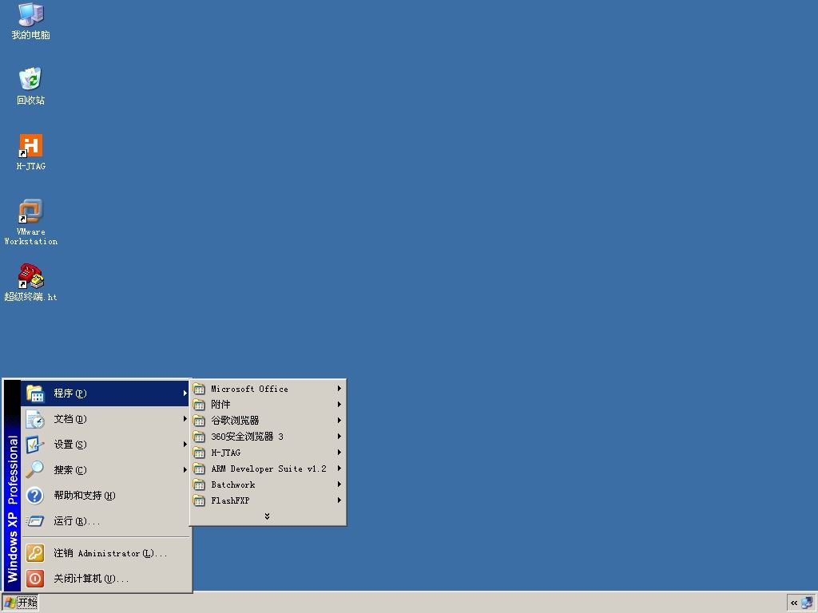Open 帮助和支持(H) menu entry

pyautogui.click(x=105, y=496)
